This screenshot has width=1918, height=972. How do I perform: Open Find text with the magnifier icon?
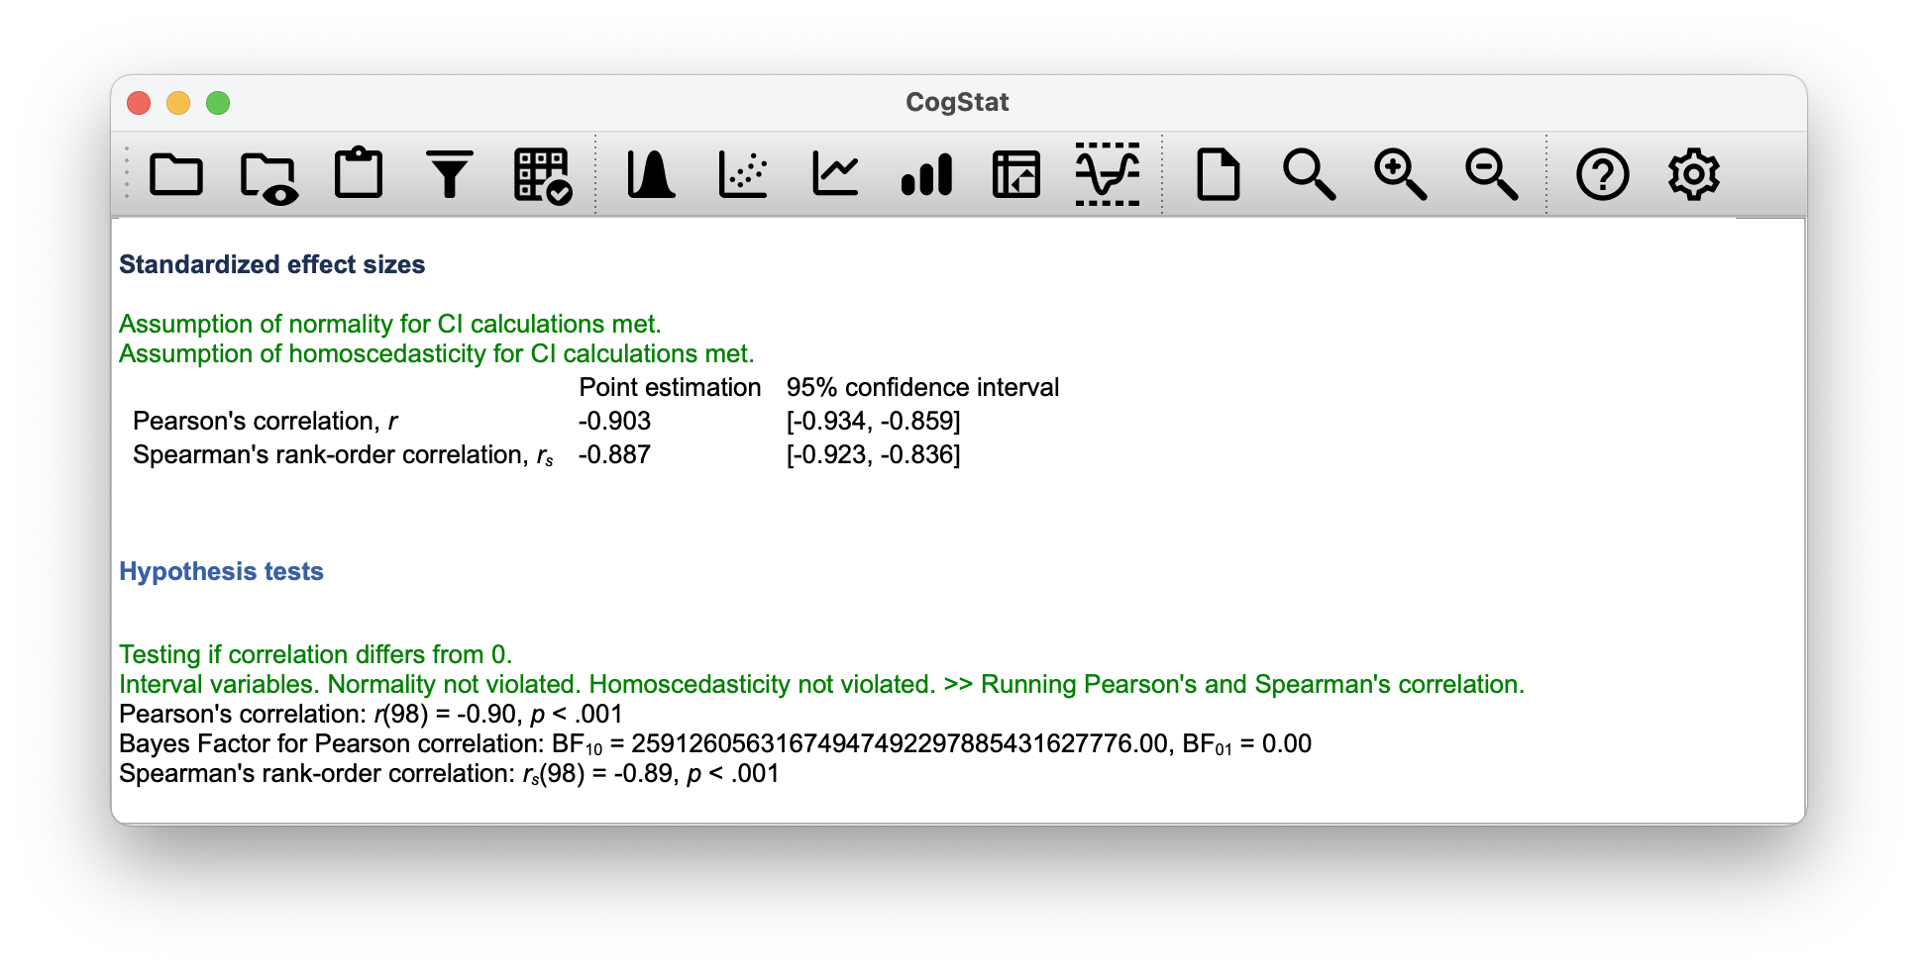point(1309,175)
